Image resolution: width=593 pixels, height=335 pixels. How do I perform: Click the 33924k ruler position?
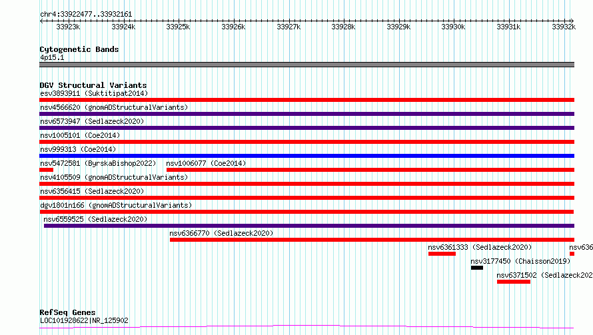tap(123, 27)
